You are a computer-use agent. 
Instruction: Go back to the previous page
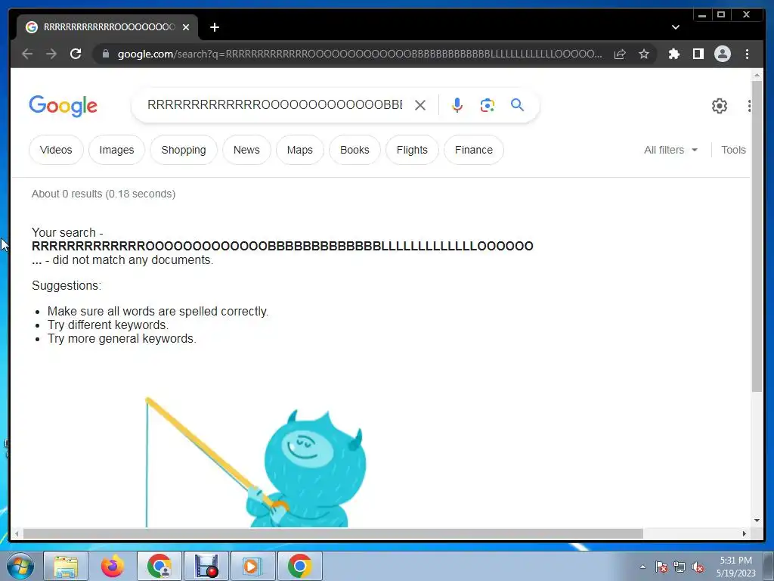pyautogui.click(x=27, y=54)
